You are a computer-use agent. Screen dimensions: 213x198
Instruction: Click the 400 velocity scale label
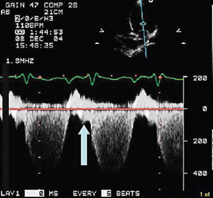click(200, 173)
